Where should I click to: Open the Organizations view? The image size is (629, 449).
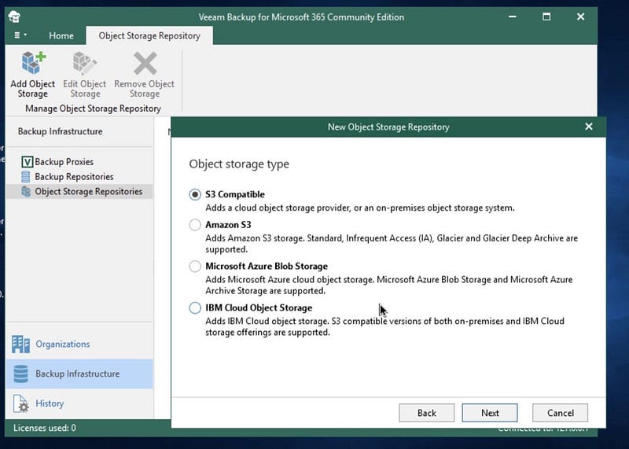63,344
